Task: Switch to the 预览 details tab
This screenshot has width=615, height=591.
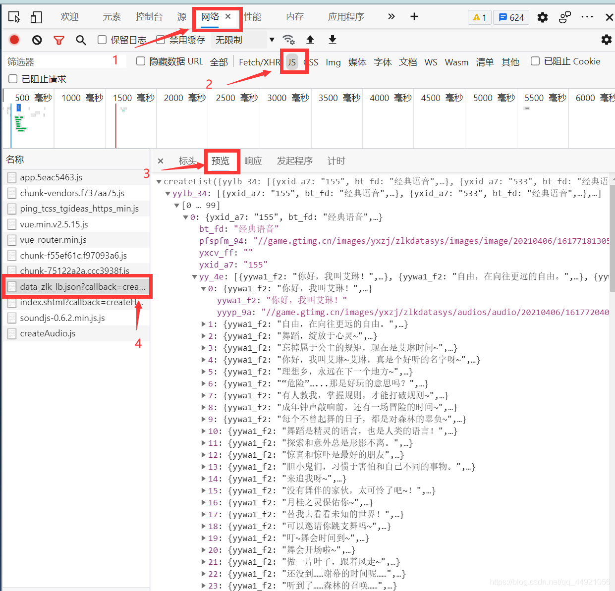Action: pyautogui.click(x=221, y=161)
